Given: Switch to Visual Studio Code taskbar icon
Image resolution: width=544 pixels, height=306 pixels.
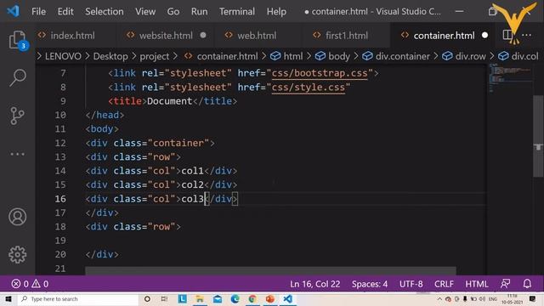Looking at the screenshot, I should [x=287, y=299].
